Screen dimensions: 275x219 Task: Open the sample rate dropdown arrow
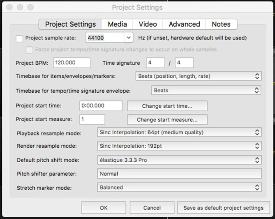(x=128, y=37)
